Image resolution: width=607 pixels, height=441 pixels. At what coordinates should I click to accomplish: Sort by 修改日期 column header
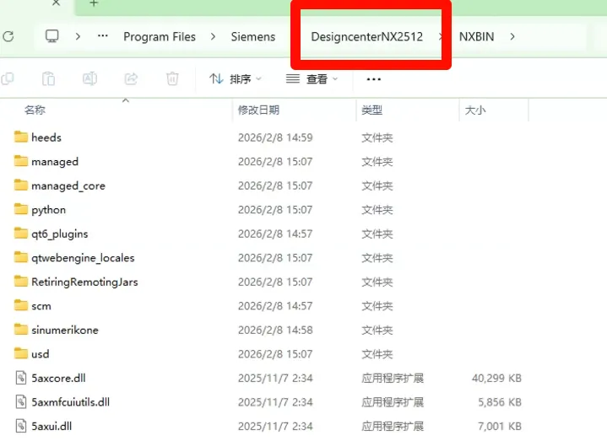(x=258, y=110)
